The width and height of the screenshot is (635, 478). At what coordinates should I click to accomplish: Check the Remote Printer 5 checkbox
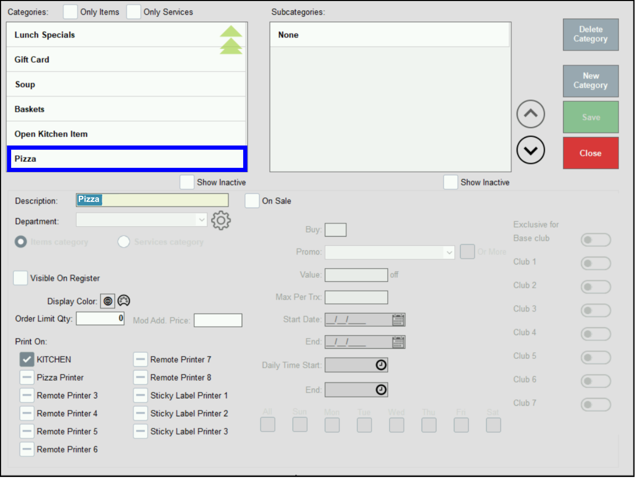27,431
